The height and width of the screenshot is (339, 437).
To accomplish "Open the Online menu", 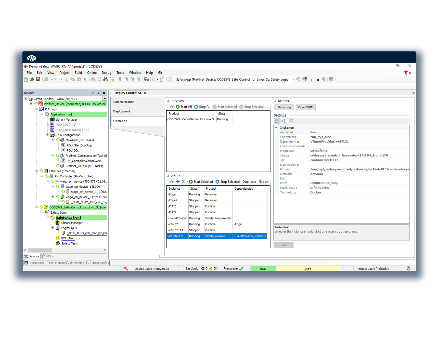I will tap(92, 73).
